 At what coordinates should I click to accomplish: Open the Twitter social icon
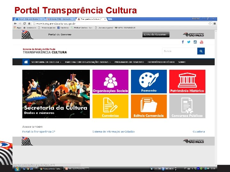(189, 42)
